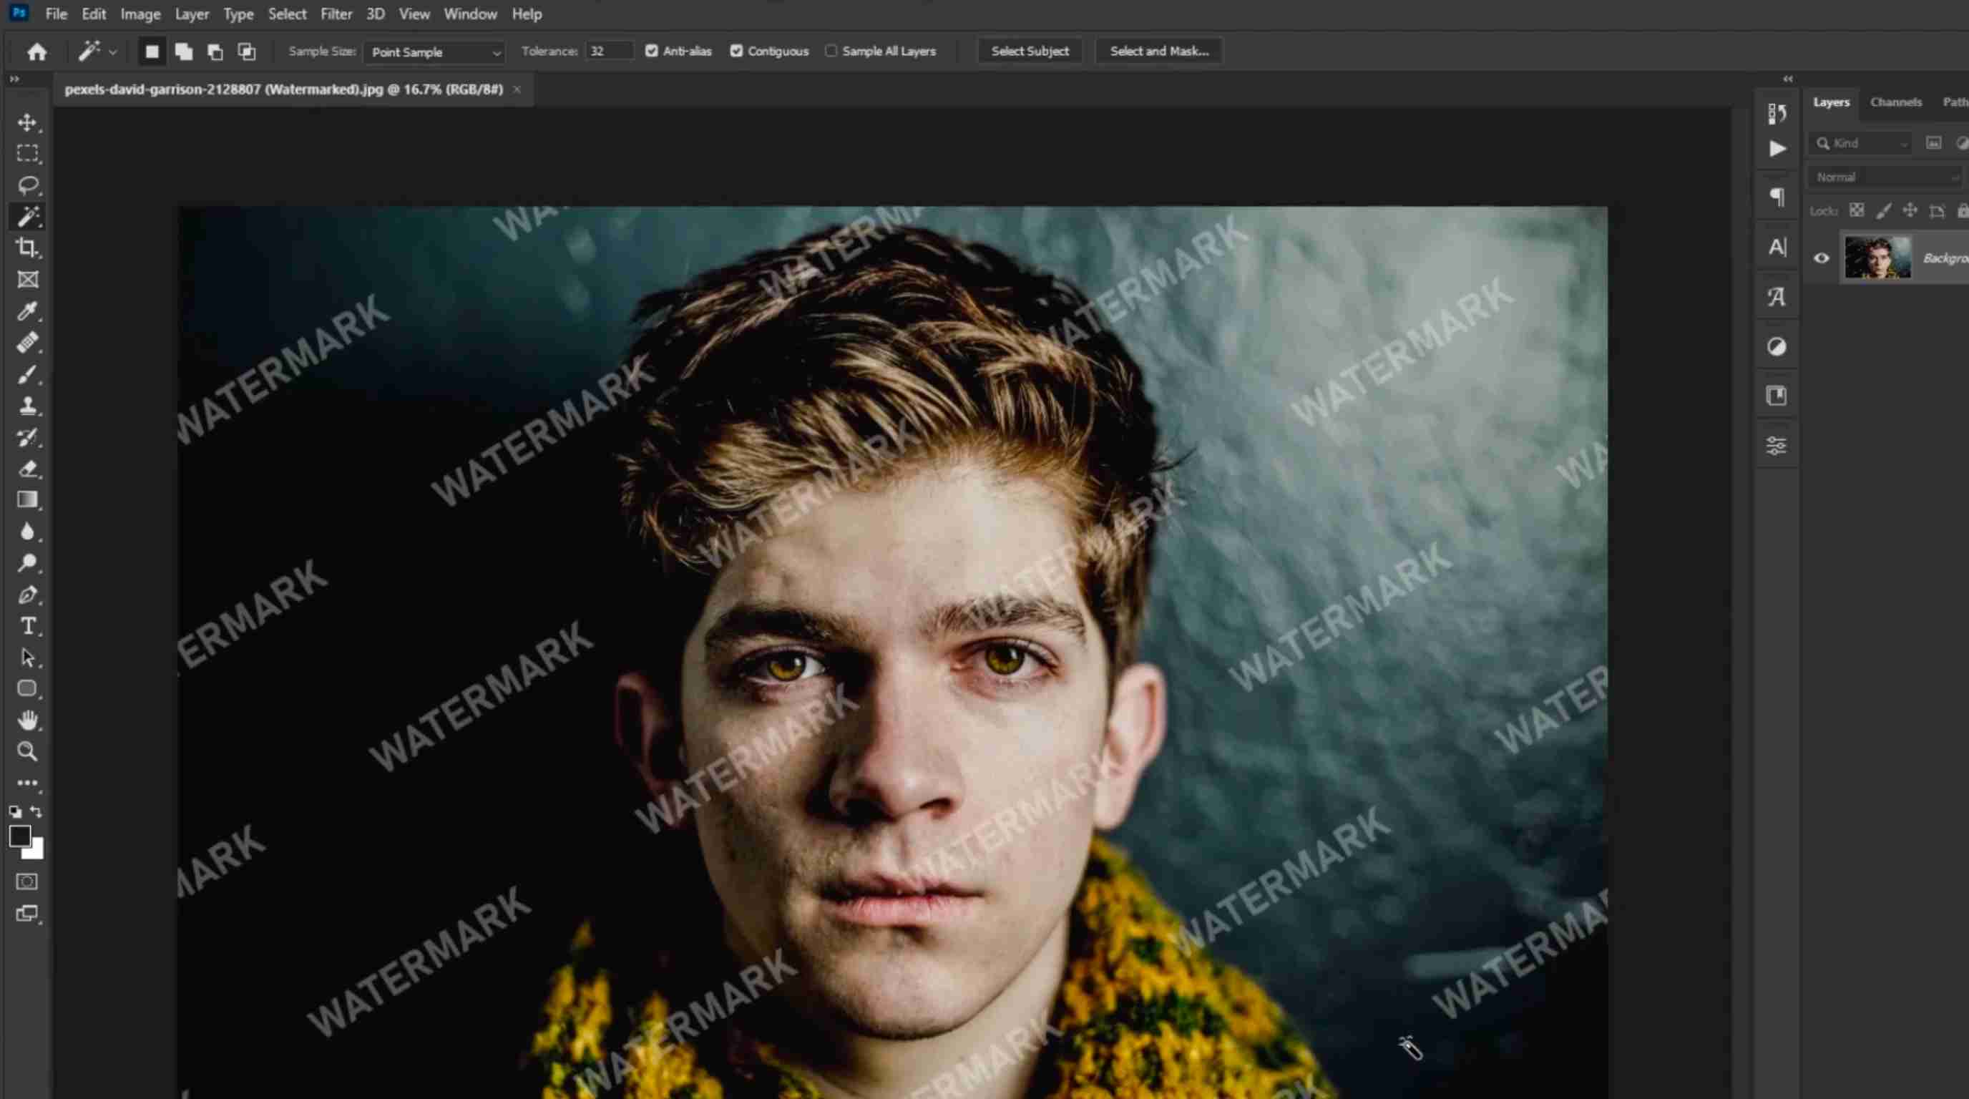
Task: Open the Properties panel icon
Action: (1777, 446)
